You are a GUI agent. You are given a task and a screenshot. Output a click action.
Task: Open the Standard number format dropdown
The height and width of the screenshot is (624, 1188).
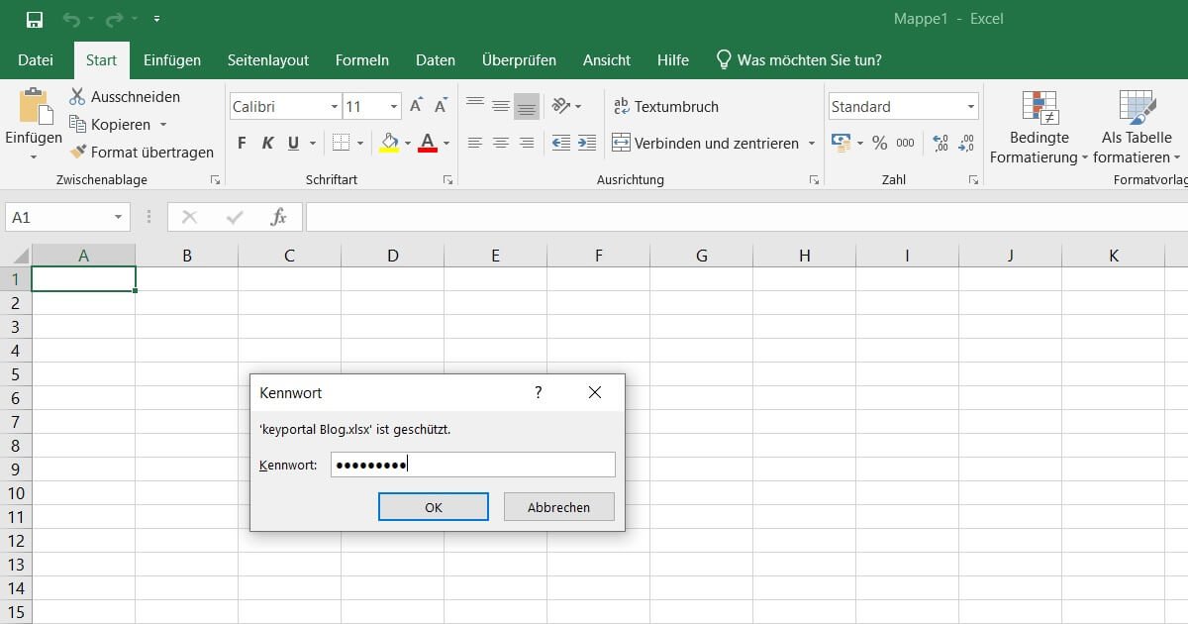971,107
